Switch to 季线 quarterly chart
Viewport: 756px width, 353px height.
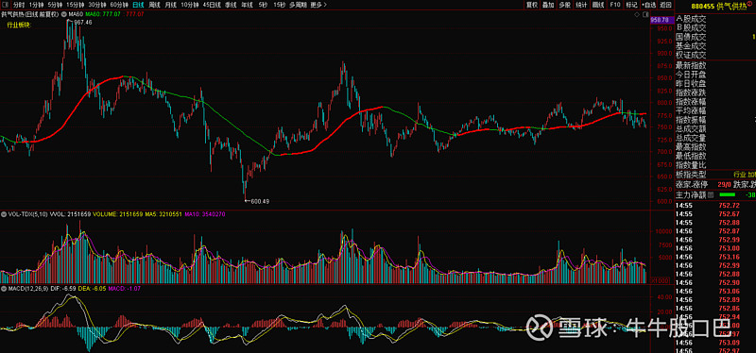pyautogui.click(x=231, y=5)
